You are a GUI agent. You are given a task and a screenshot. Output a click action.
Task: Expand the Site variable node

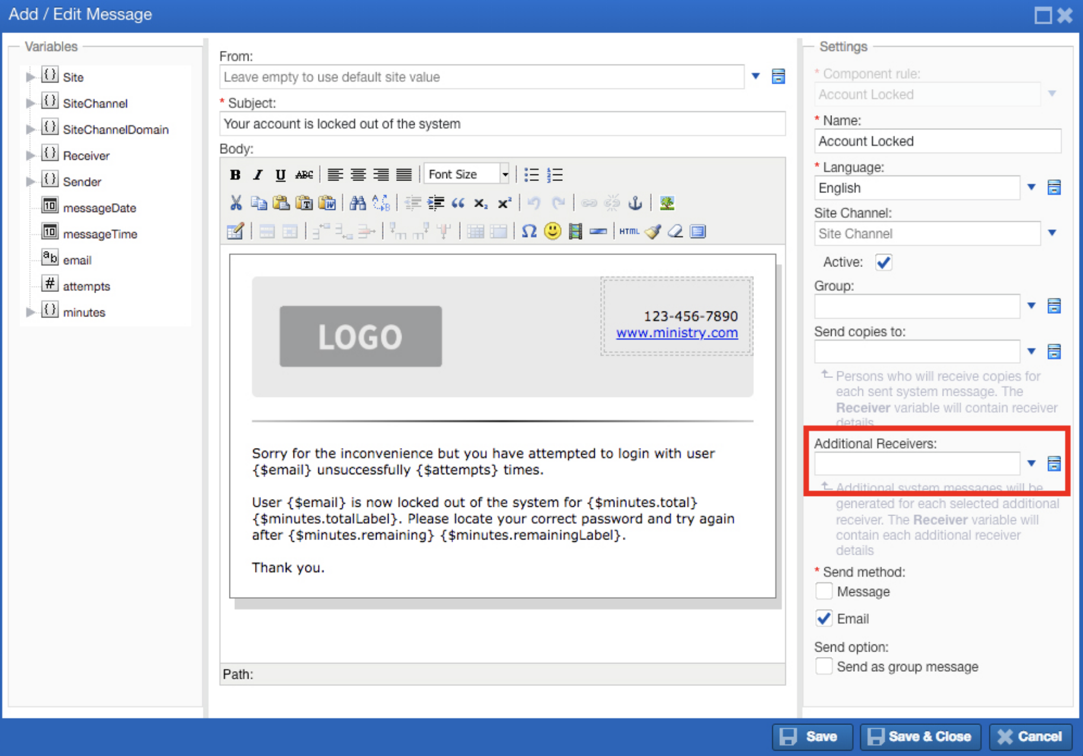pos(30,77)
